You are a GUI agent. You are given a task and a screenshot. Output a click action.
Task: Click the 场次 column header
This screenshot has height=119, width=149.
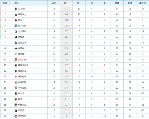tap(54, 3)
